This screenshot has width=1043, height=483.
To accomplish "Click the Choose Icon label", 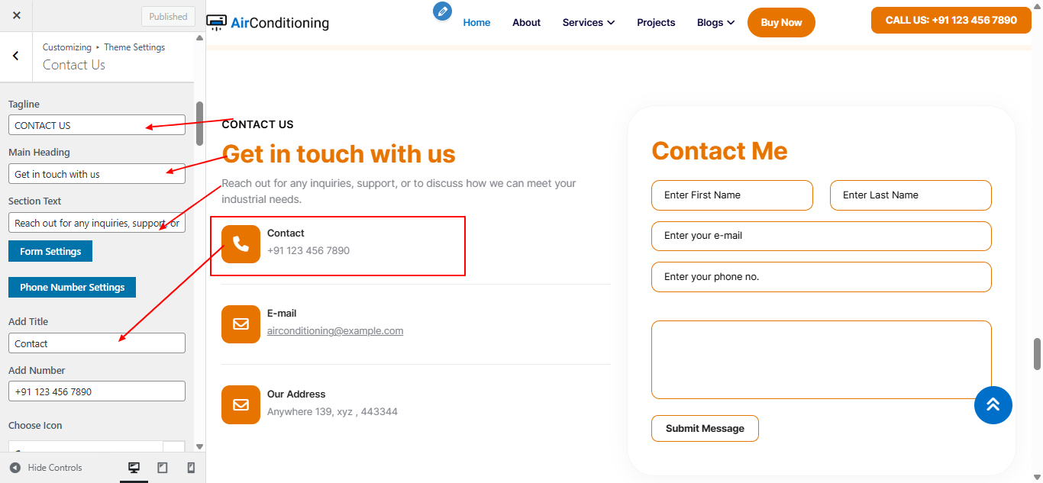I will 35,426.
